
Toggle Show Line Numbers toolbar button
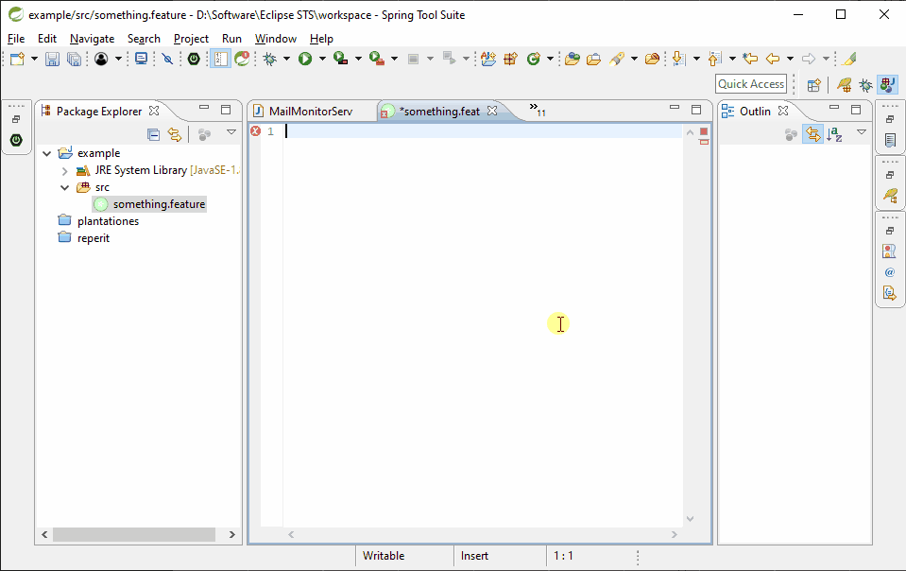tap(220, 59)
